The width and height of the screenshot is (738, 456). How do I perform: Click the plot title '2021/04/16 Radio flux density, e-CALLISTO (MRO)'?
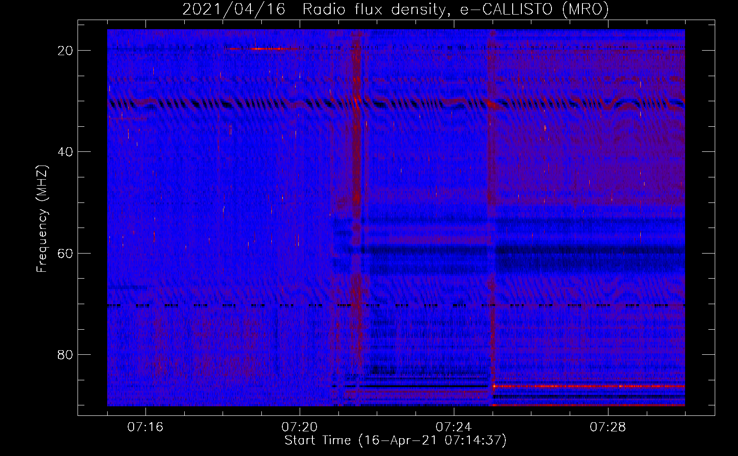(395, 9)
